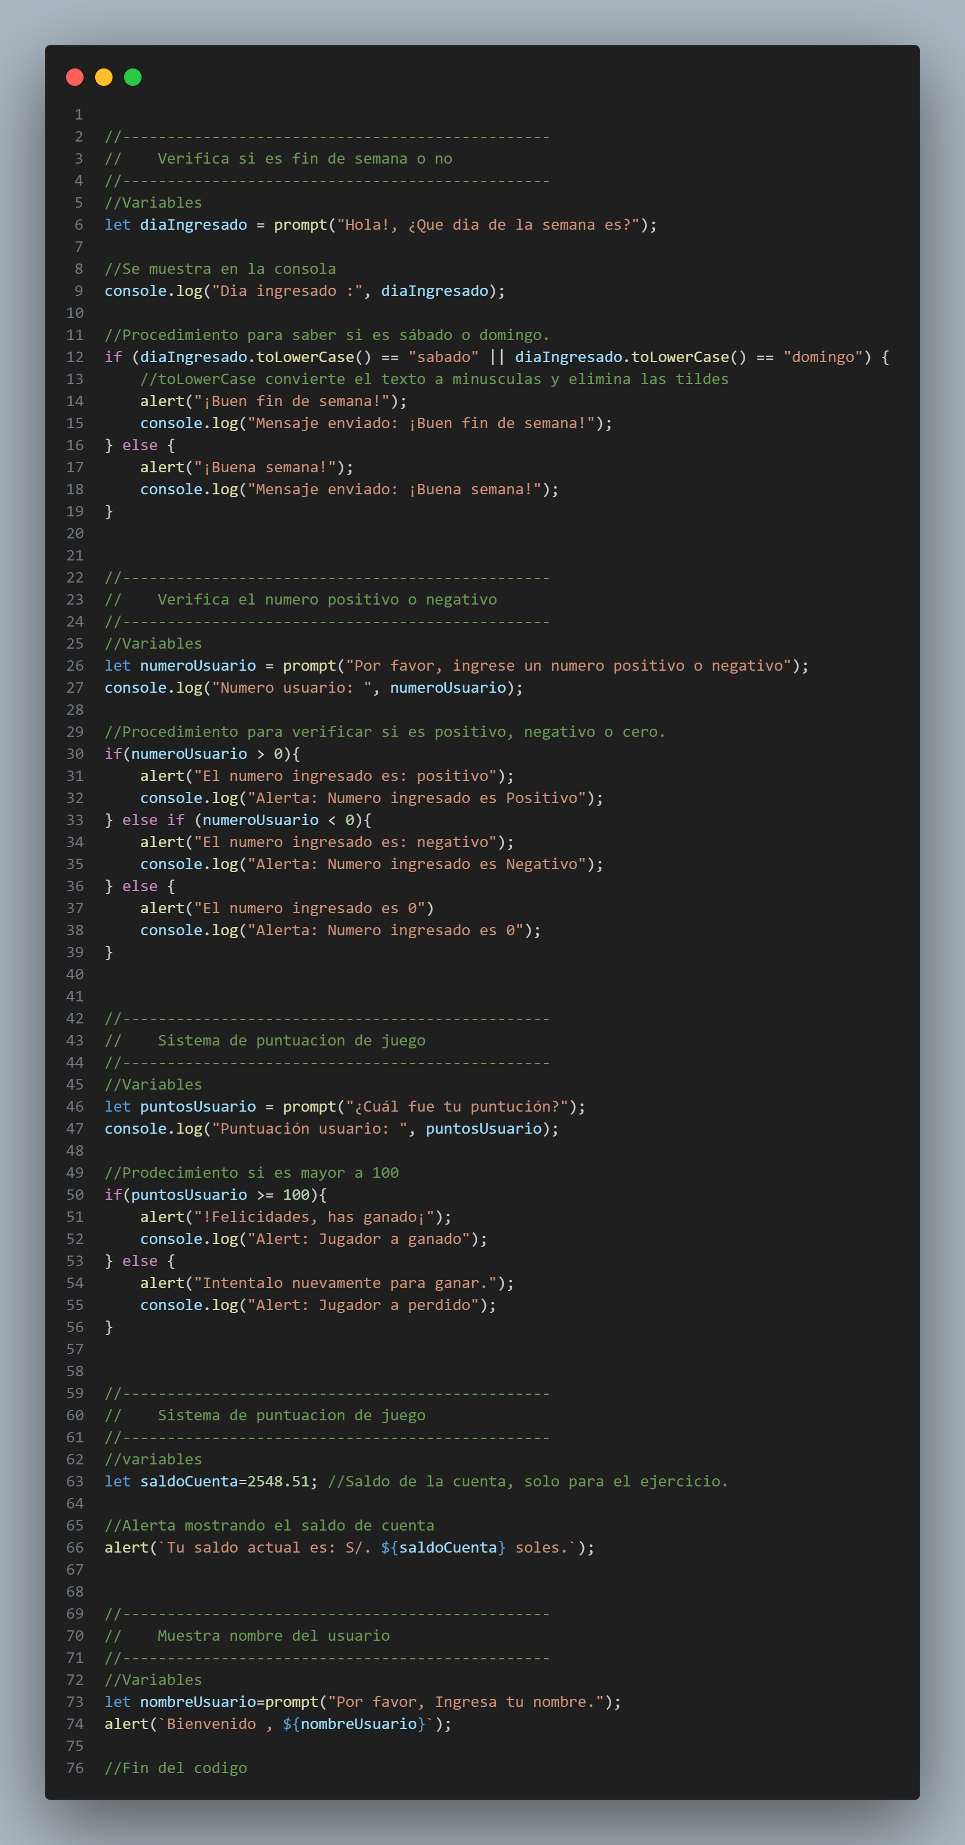
Task: Click alert 'El numero ingresado es 0'
Action: [287, 908]
